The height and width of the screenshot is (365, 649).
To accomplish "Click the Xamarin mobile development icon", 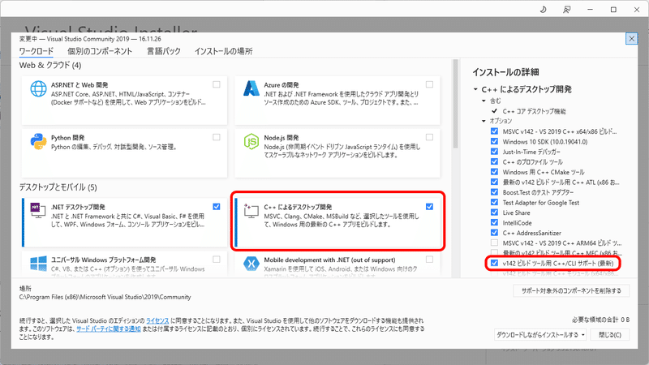I will click(x=251, y=264).
